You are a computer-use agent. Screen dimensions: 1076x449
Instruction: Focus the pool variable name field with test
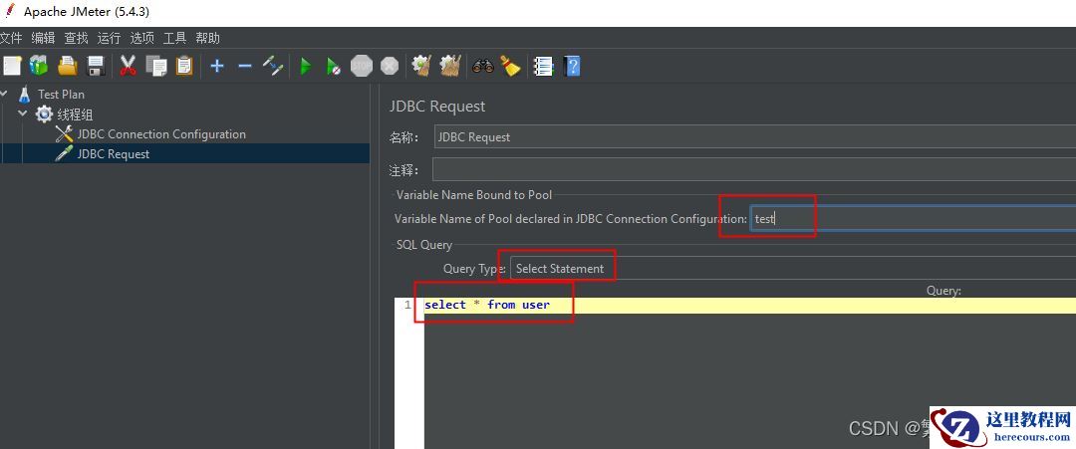pyautogui.click(x=913, y=219)
